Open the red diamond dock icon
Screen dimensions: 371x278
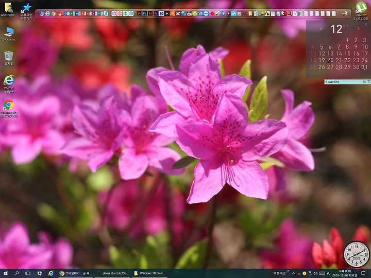pyautogui.click(x=212, y=13)
